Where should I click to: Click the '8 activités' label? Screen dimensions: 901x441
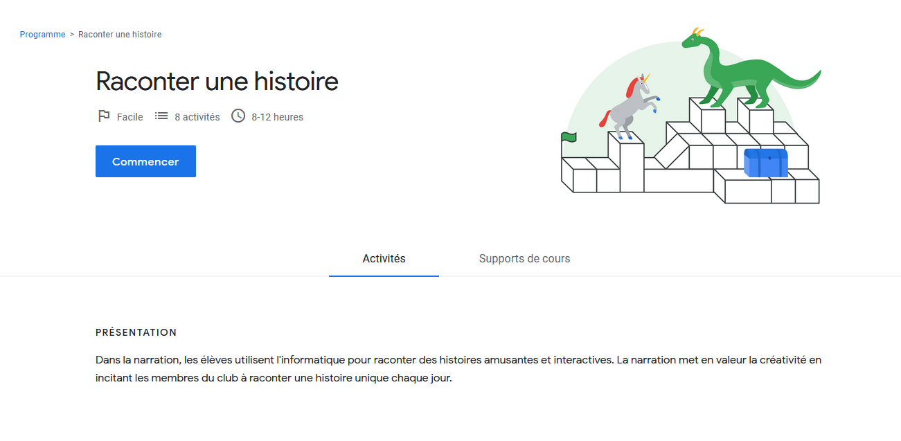[197, 117]
